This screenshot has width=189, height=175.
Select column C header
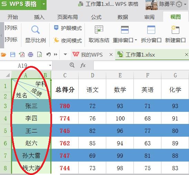pyautogui.click(x=65, y=75)
